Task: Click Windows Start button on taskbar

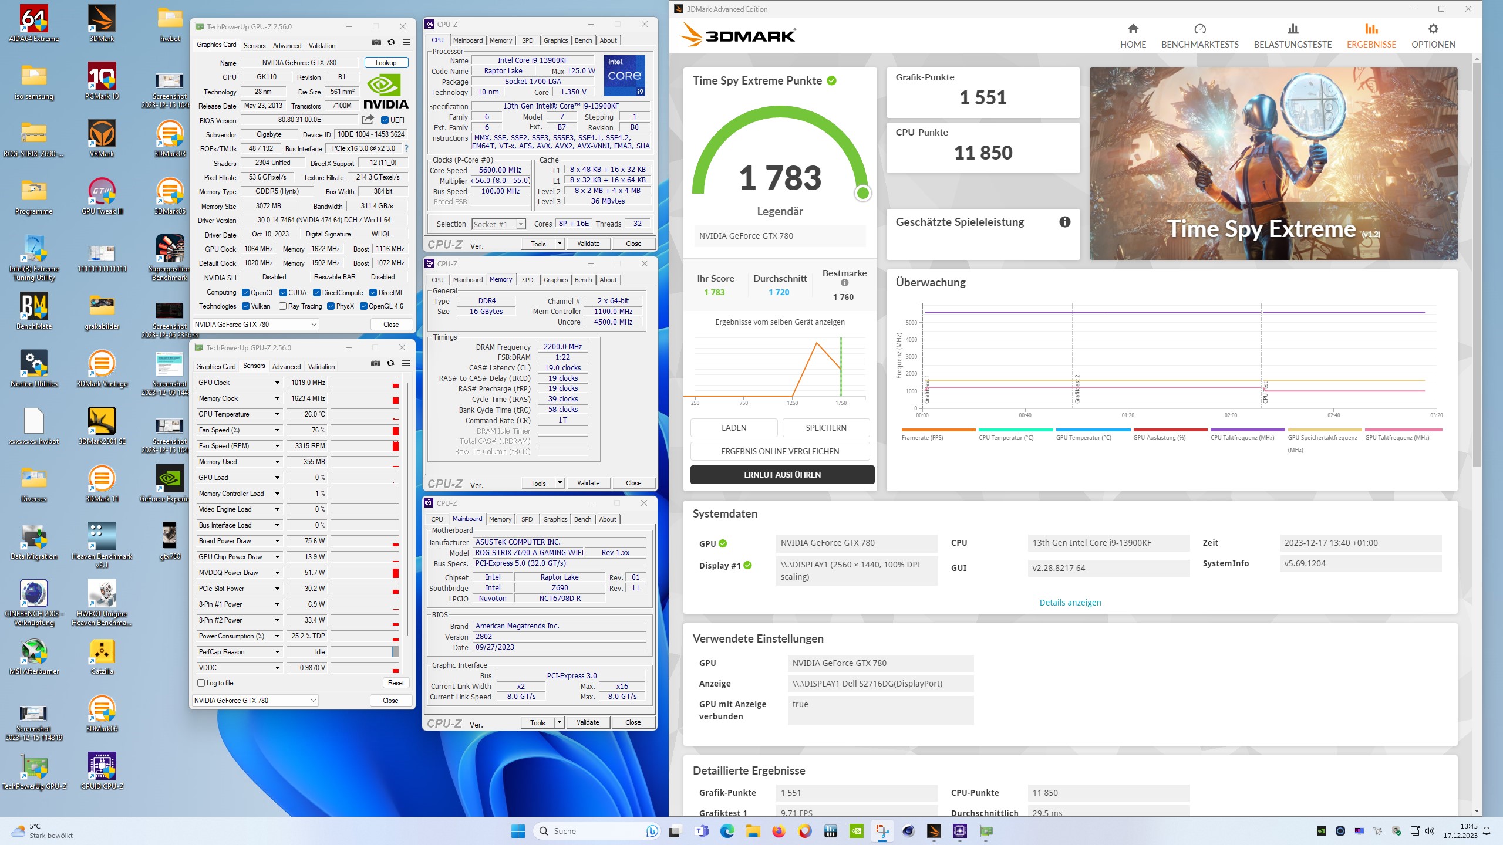Action: pyautogui.click(x=518, y=831)
